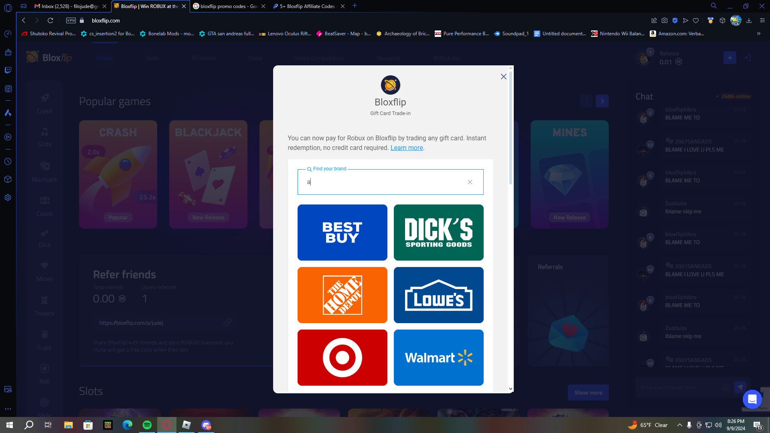The width and height of the screenshot is (770, 433).
Task: Select the Walmart gift card tile
Action: [x=438, y=358]
